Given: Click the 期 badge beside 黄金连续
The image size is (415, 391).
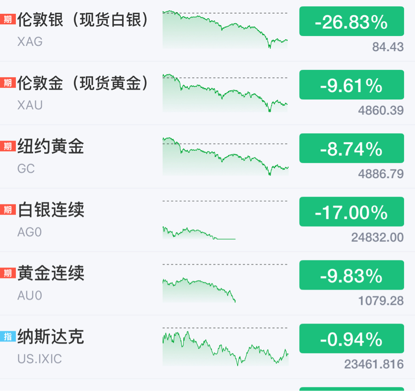Looking at the screenshot, I should tap(8, 273).
